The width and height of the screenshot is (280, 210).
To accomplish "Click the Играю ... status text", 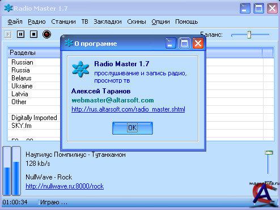I will pos(54,202).
